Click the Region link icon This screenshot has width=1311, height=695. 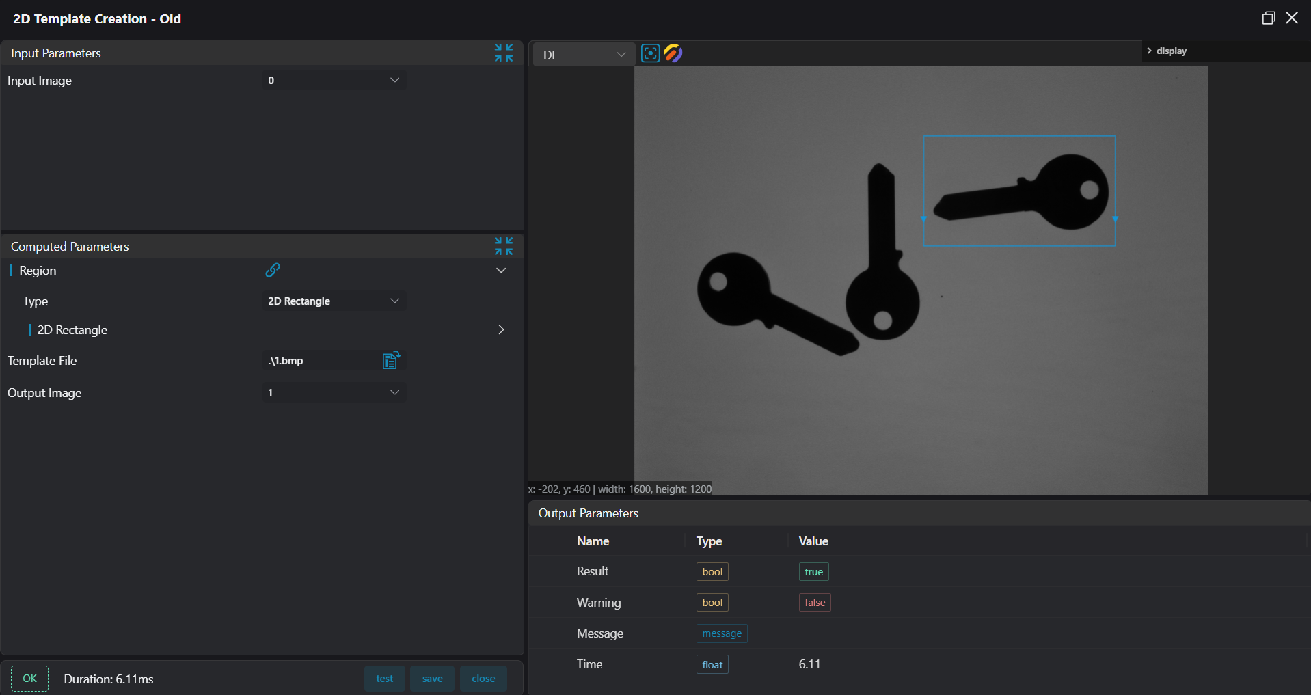pos(273,270)
